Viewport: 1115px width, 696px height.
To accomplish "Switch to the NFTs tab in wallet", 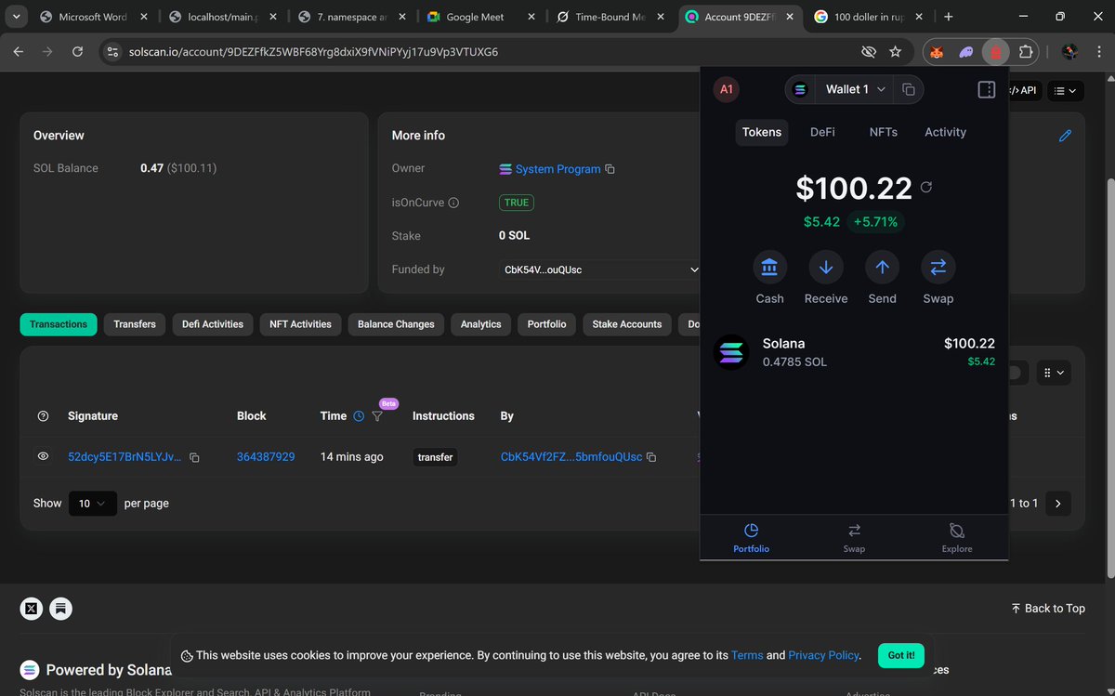I will [883, 132].
